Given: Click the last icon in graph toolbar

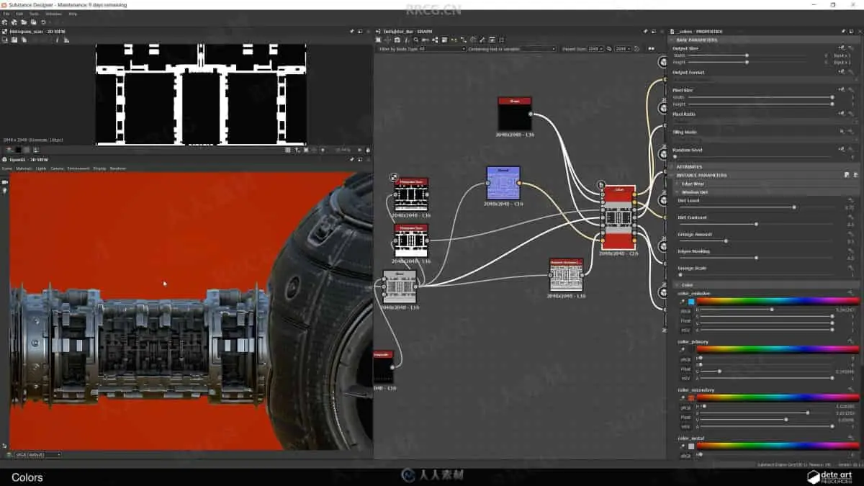Looking at the screenshot, I should pos(502,40).
